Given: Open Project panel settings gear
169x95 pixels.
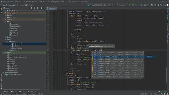Looking at the screenshot, I should [41, 8].
